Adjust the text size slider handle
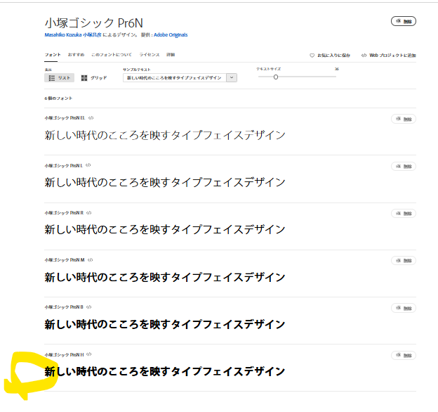Viewport: 438px width, 412px height. tap(276, 77)
